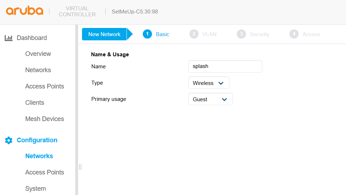This screenshot has width=346, height=195.
Task: Open Networks under Configuration
Action: [x=39, y=156]
